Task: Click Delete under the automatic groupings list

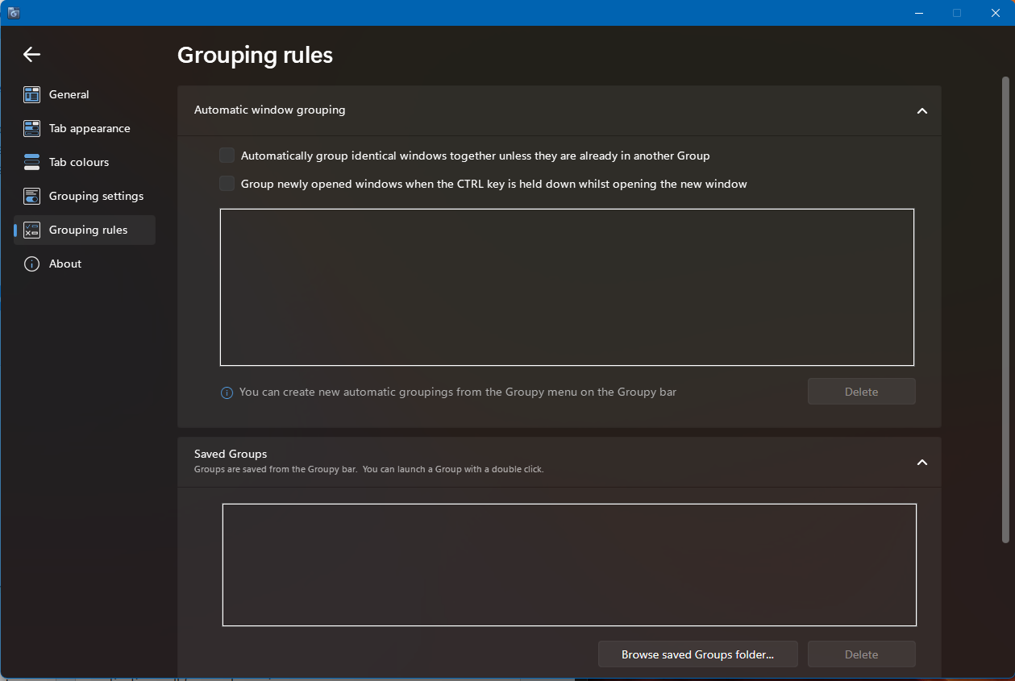Action: (861, 392)
